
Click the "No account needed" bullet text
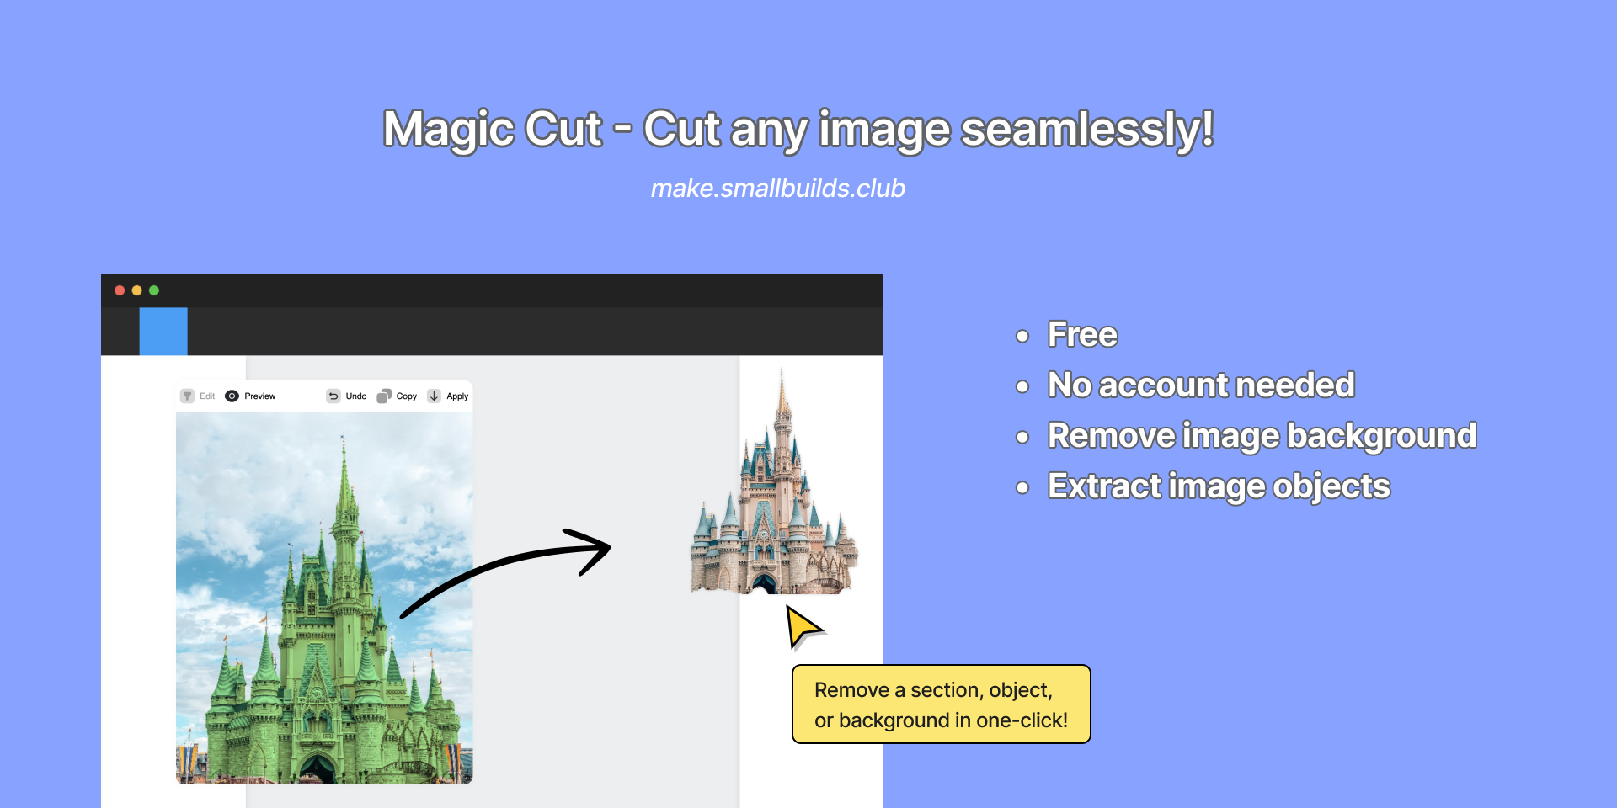click(1201, 385)
